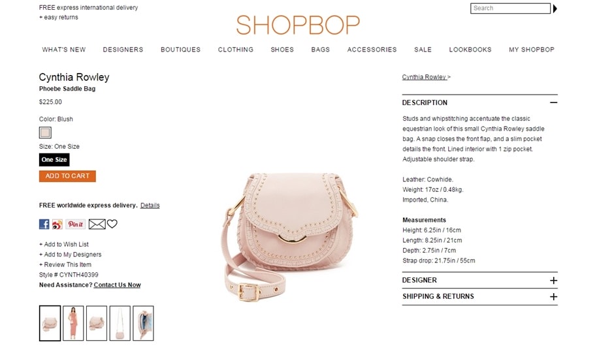
Task: Collapse the Description section
Action: click(x=553, y=102)
